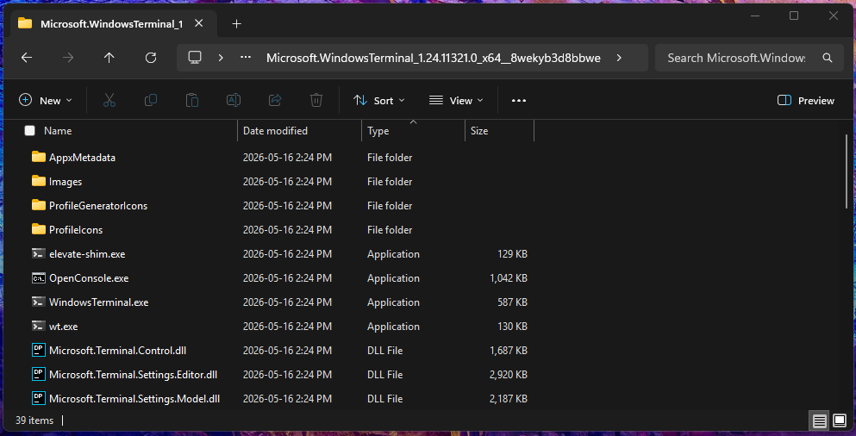Select the Images folder name
This screenshot has width=856, height=436.
point(66,182)
